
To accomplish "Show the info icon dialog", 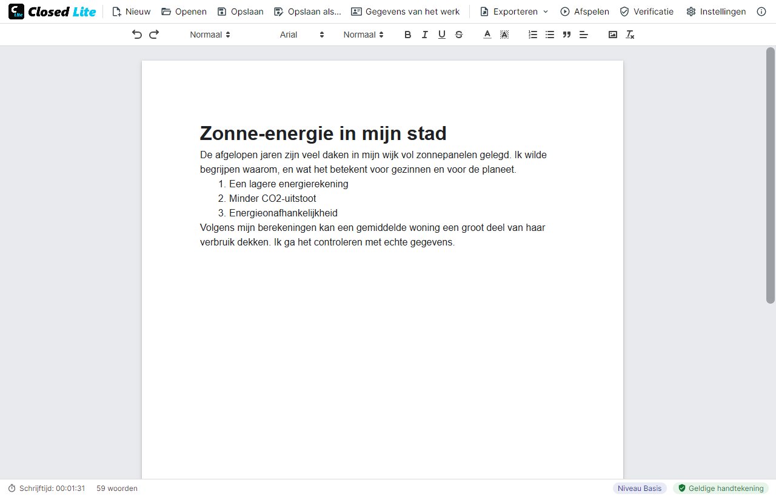I will (x=762, y=12).
